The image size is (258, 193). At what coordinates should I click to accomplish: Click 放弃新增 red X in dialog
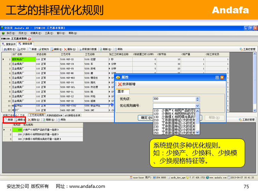click(x=120, y=84)
